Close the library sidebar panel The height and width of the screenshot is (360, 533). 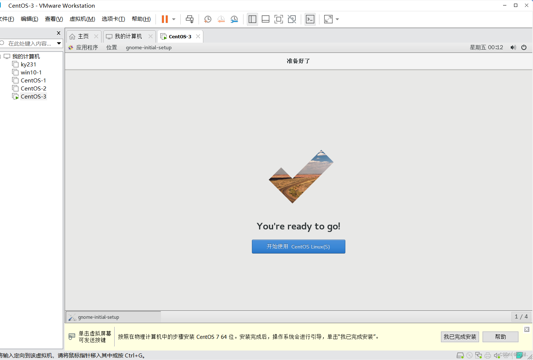click(x=58, y=33)
